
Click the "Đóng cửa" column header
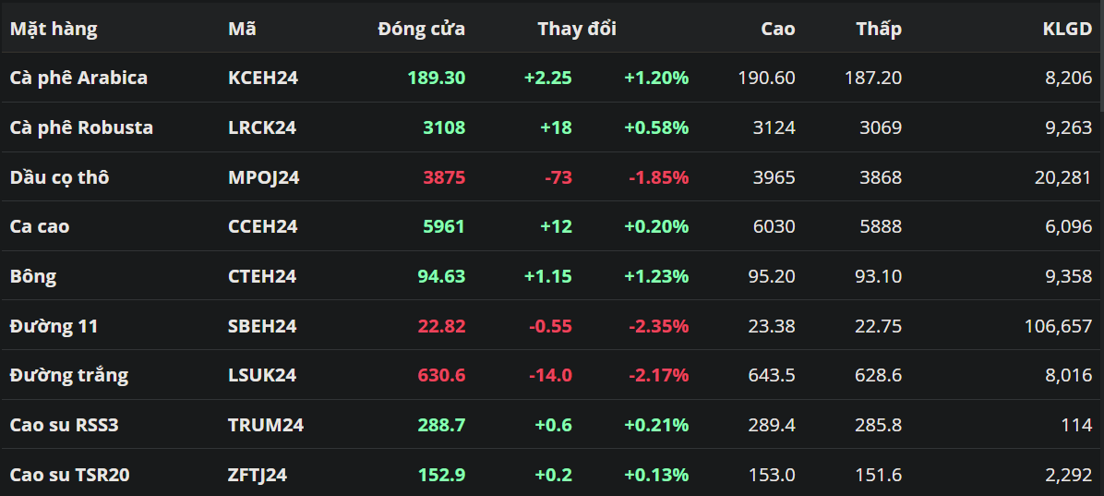421,29
